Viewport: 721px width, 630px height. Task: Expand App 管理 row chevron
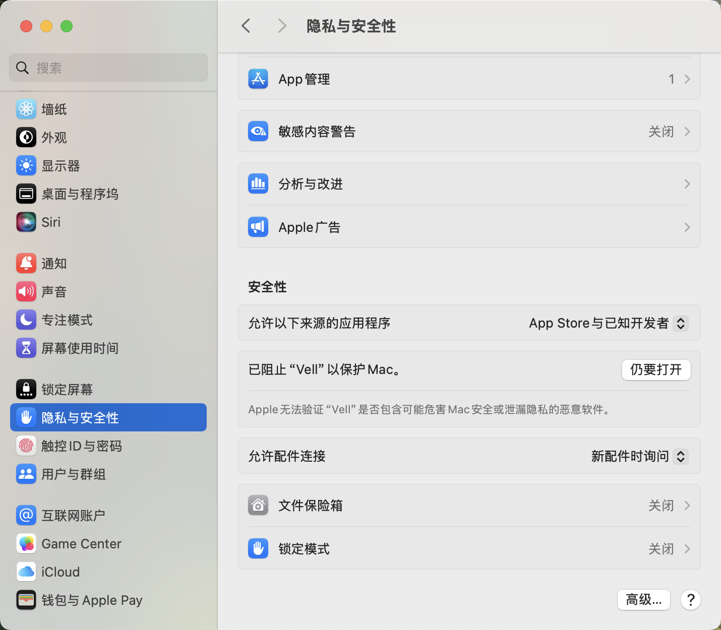pyautogui.click(x=687, y=79)
